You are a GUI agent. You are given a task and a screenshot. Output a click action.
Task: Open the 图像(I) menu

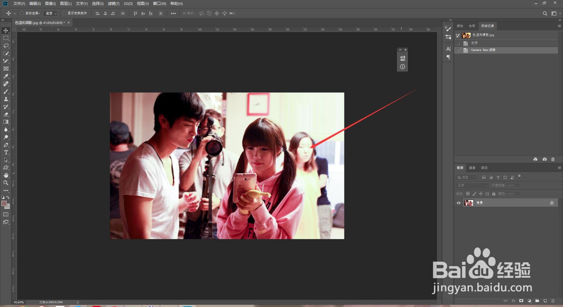(50, 4)
